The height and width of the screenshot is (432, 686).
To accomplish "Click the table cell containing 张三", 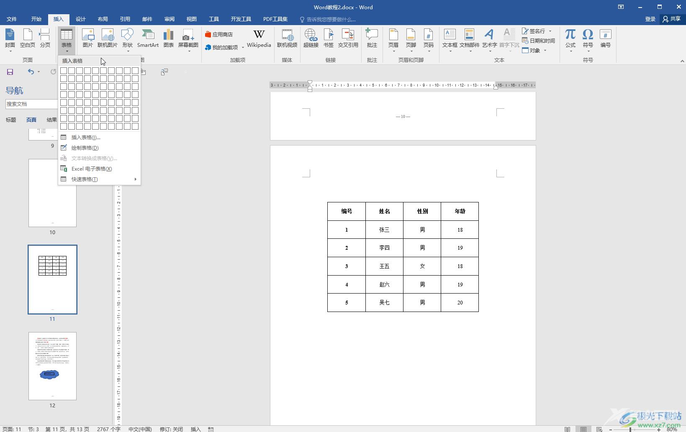I will 384,230.
